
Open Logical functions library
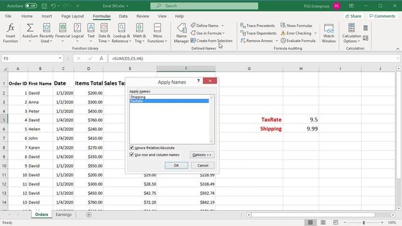click(77, 33)
